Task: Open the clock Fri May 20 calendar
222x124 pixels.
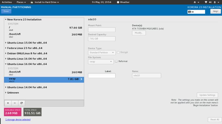Action: 102,2
